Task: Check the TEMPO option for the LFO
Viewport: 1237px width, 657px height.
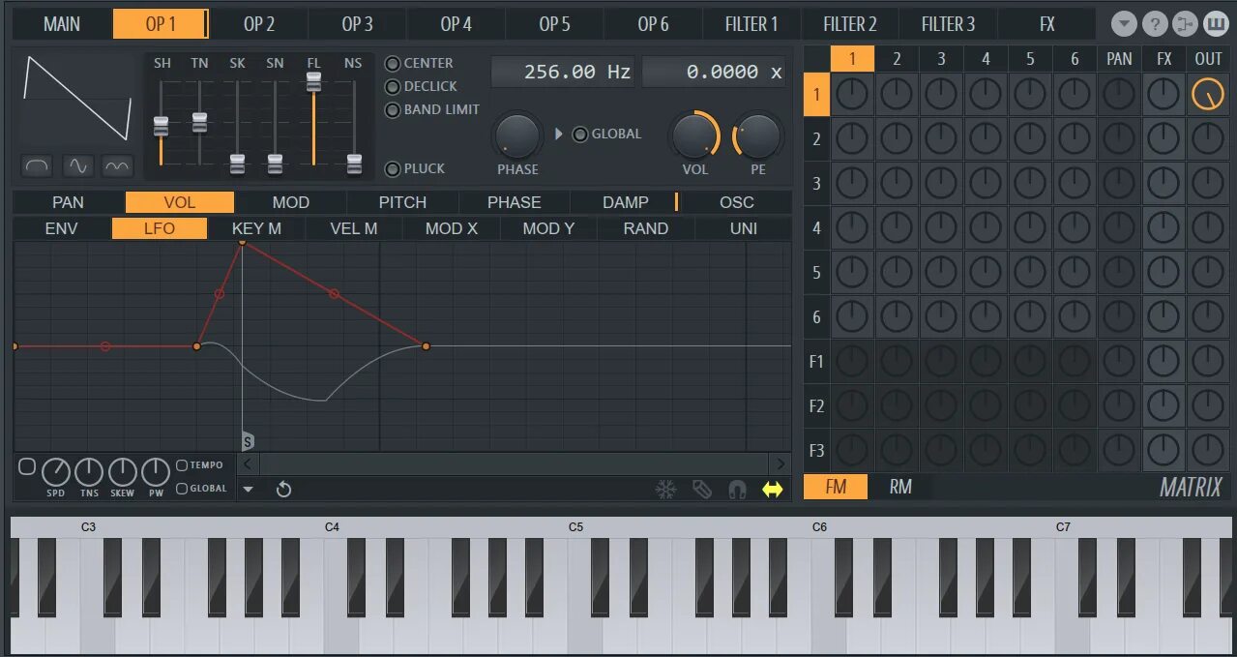Action: (x=181, y=464)
